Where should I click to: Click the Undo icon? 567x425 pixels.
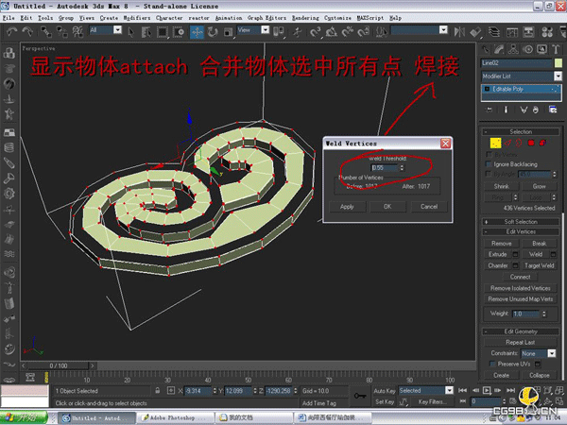click(x=12, y=32)
